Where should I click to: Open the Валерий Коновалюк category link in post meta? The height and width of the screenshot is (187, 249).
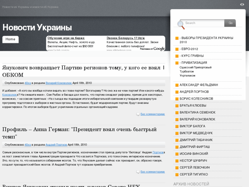pos(59,83)
